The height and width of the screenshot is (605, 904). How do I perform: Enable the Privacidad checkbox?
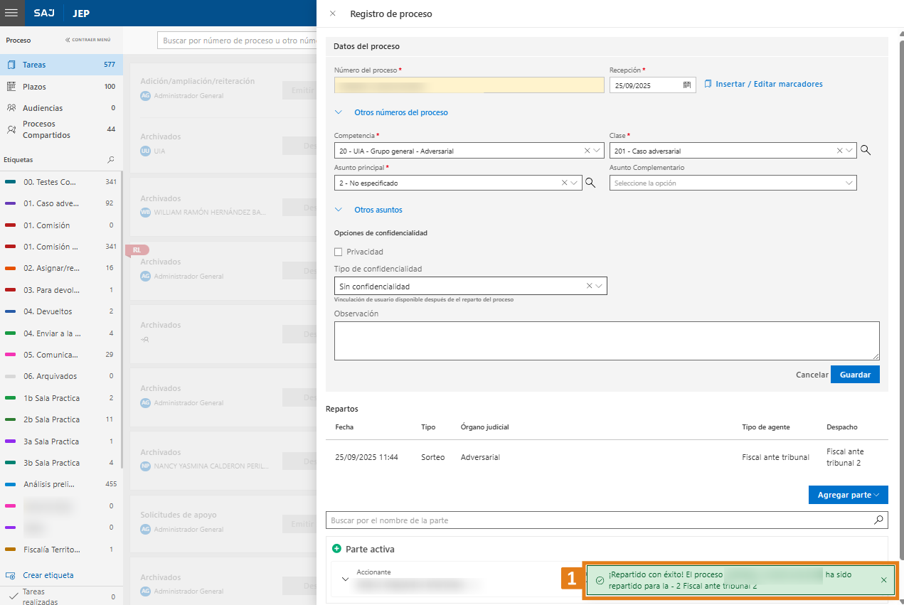click(x=339, y=252)
